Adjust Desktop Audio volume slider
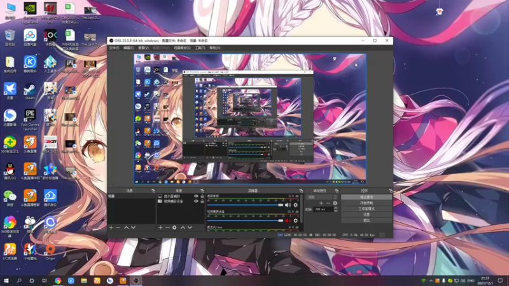This screenshot has width=509, height=286. coord(245,205)
